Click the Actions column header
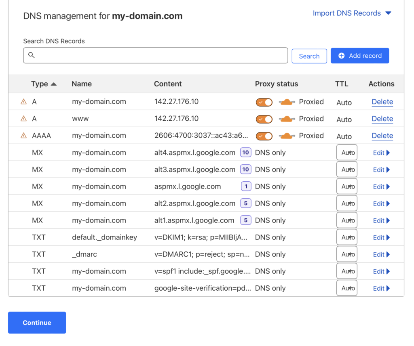The image size is (414, 346). click(x=381, y=84)
